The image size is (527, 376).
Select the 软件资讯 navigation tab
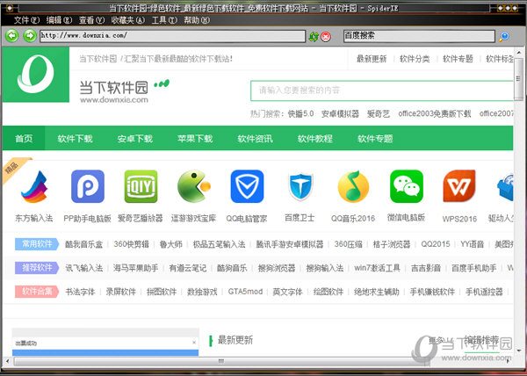pyautogui.click(x=255, y=139)
